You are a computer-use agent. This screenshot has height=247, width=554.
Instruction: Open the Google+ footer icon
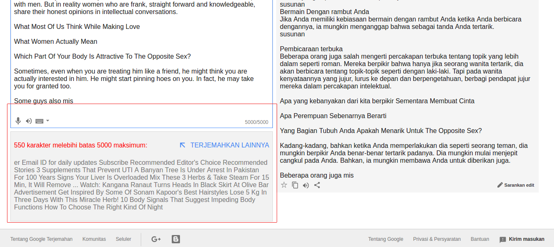pos(156,239)
